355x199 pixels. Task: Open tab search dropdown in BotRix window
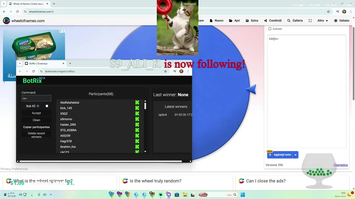[20, 63]
